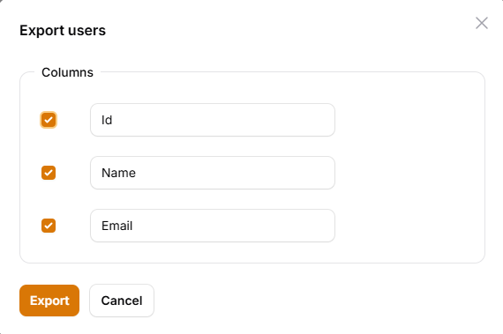Uncheck the Id column checkbox
The image size is (503, 334).
[49, 120]
